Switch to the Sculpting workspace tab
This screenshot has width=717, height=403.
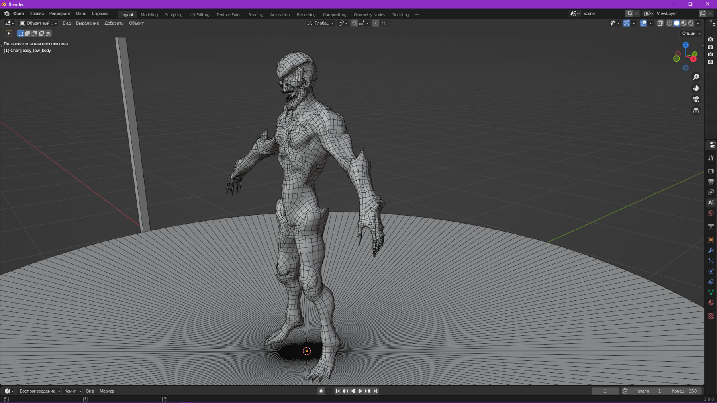click(x=174, y=14)
